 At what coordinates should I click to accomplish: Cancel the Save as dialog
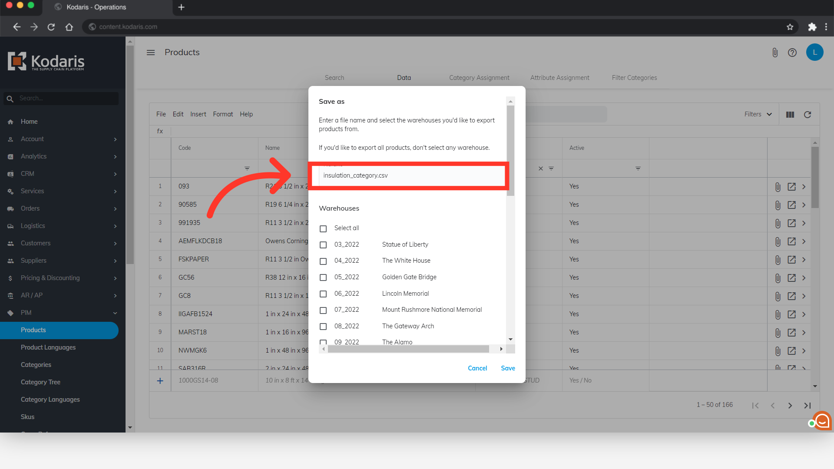click(x=477, y=368)
